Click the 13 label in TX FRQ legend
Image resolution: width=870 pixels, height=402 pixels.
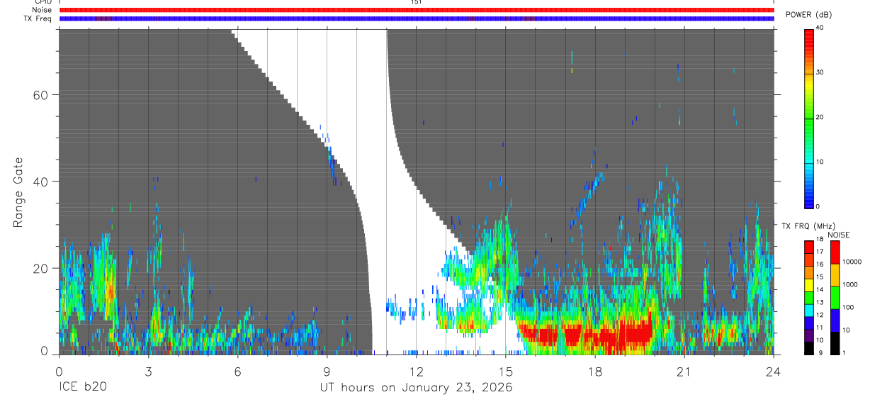click(x=821, y=302)
